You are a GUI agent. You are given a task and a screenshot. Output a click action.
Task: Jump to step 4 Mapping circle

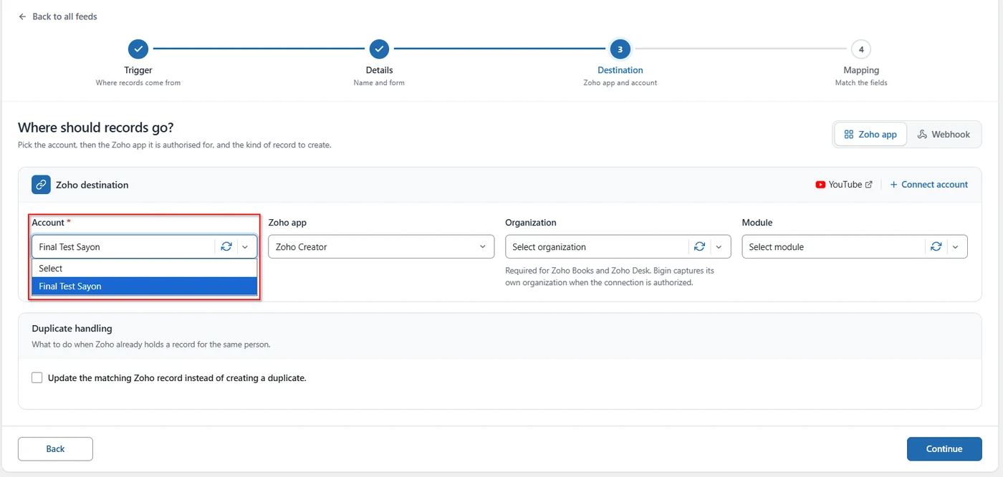click(x=861, y=49)
